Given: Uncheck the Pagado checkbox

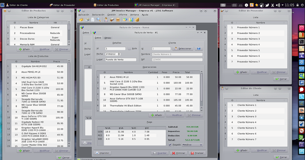Looking at the screenshot, I should tap(170, 145).
